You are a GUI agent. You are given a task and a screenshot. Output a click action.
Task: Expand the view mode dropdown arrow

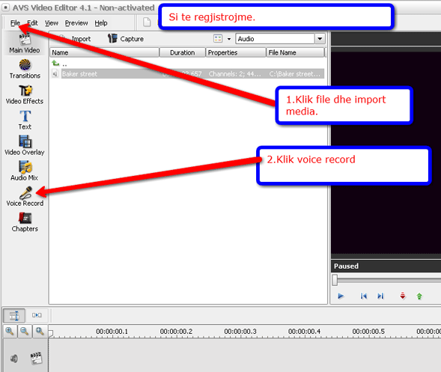(229, 39)
